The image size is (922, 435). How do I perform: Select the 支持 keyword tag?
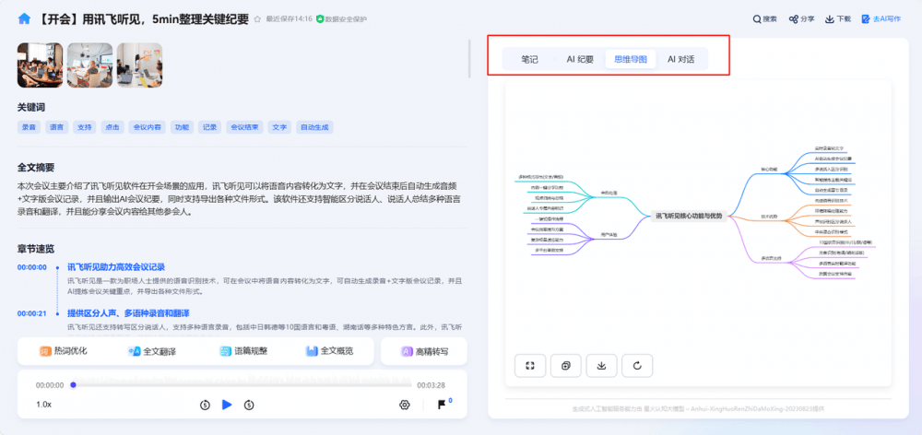click(x=85, y=127)
